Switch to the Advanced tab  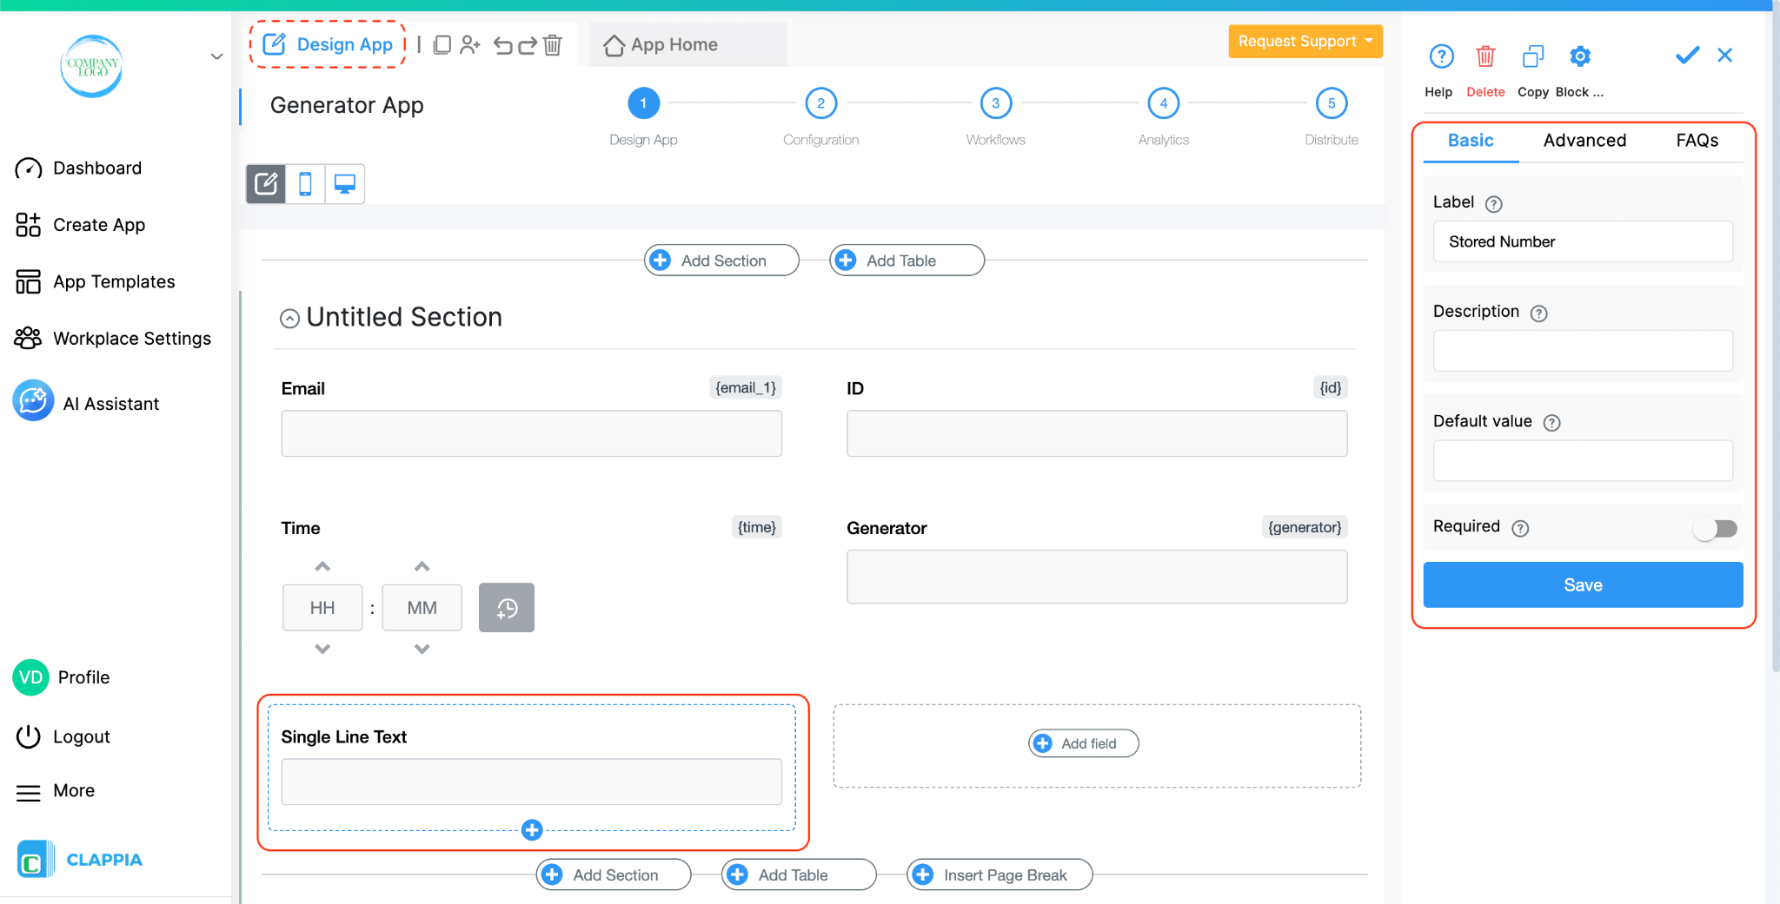point(1584,141)
